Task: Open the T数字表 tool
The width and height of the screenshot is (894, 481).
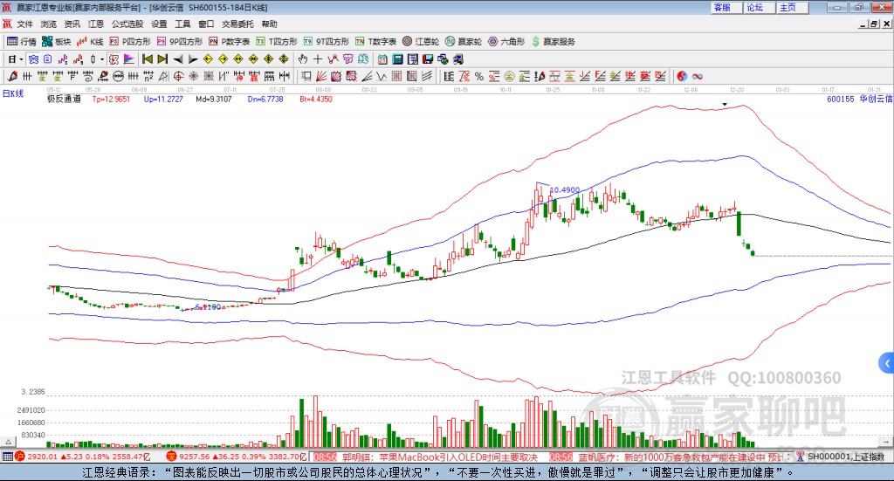Action: (375, 42)
